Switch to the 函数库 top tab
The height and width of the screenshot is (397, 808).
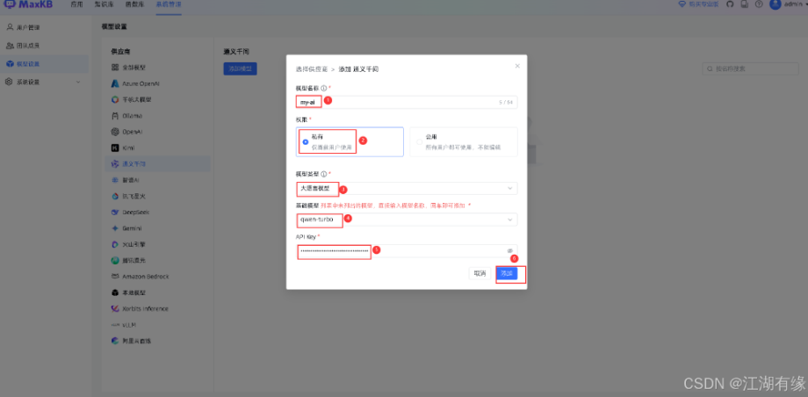coord(133,4)
